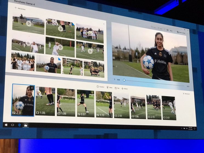Play the video preview
204x153 pixels.
coord(115,79)
